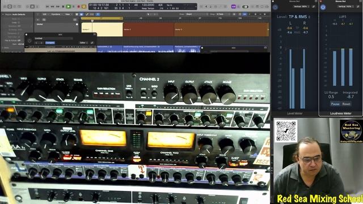Click the Level Meter link icon
Screen dimensions: 363x204
point(314,6)
